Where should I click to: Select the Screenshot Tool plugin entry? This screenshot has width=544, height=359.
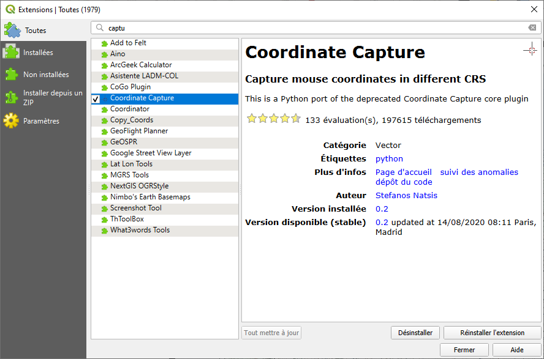tap(135, 208)
